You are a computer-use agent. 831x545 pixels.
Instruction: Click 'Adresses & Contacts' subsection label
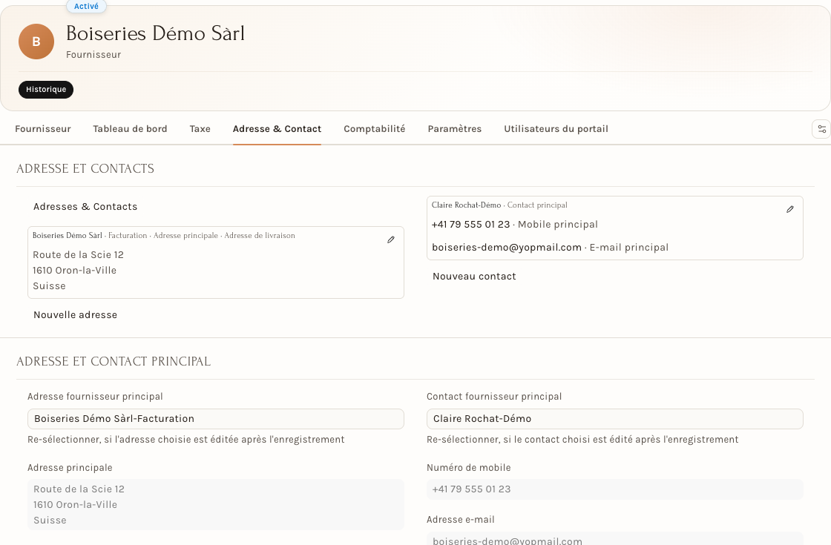tap(85, 207)
